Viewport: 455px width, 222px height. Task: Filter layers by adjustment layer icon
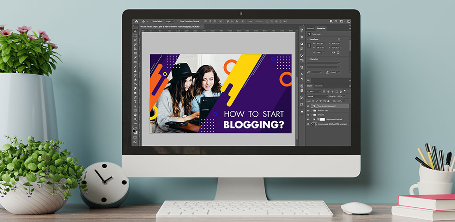(x=328, y=92)
